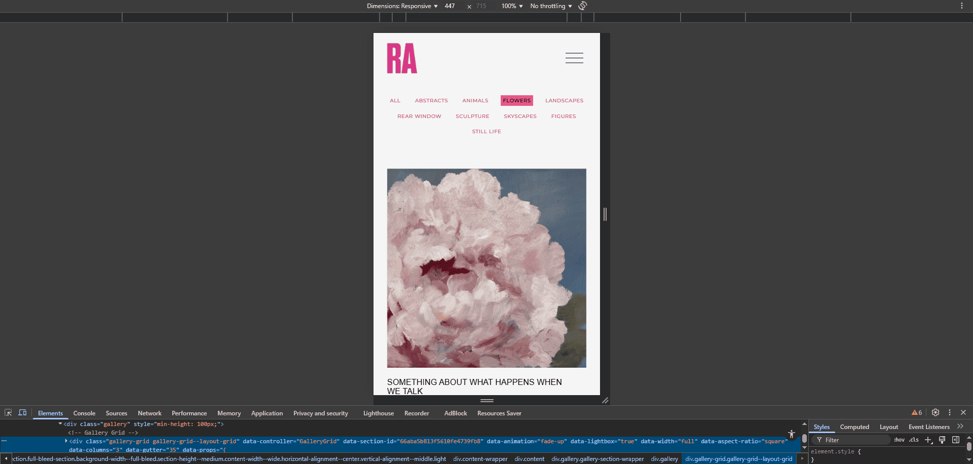
Task: Filter gallery by REAR WINDOW
Action: pyautogui.click(x=419, y=116)
